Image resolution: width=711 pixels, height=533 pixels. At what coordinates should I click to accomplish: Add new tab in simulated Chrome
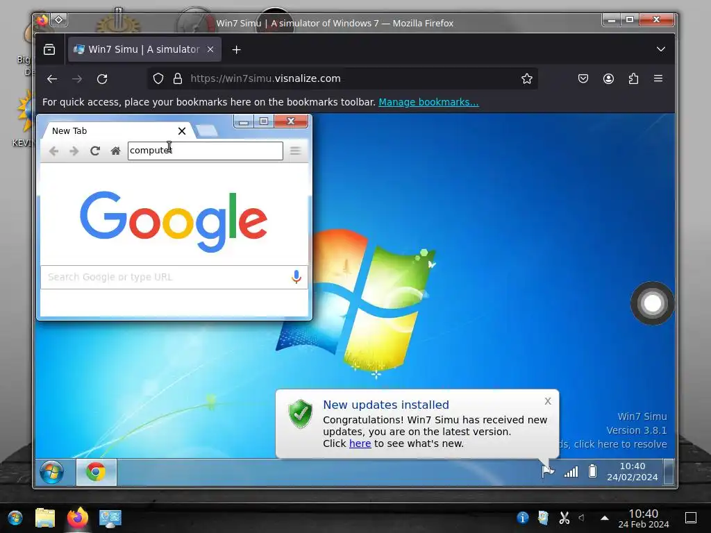click(208, 131)
